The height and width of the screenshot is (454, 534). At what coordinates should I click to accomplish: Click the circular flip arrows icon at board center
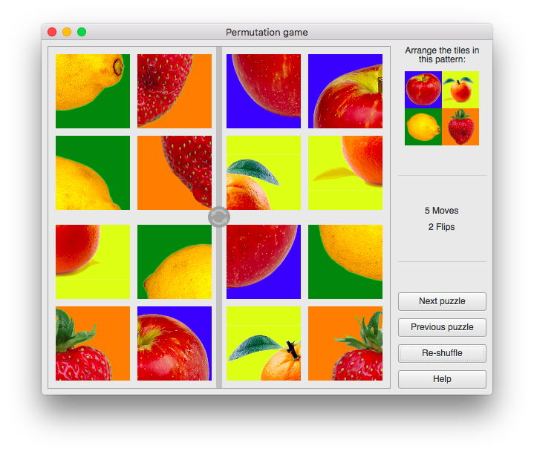click(x=219, y=217)
